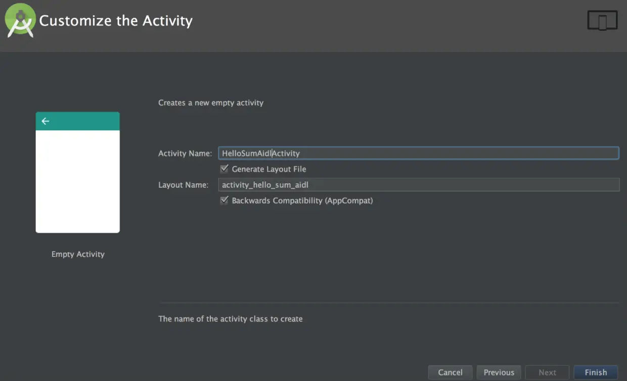Click the Empty Activity caption text
The image size is (627, 381).
(78, 254)
